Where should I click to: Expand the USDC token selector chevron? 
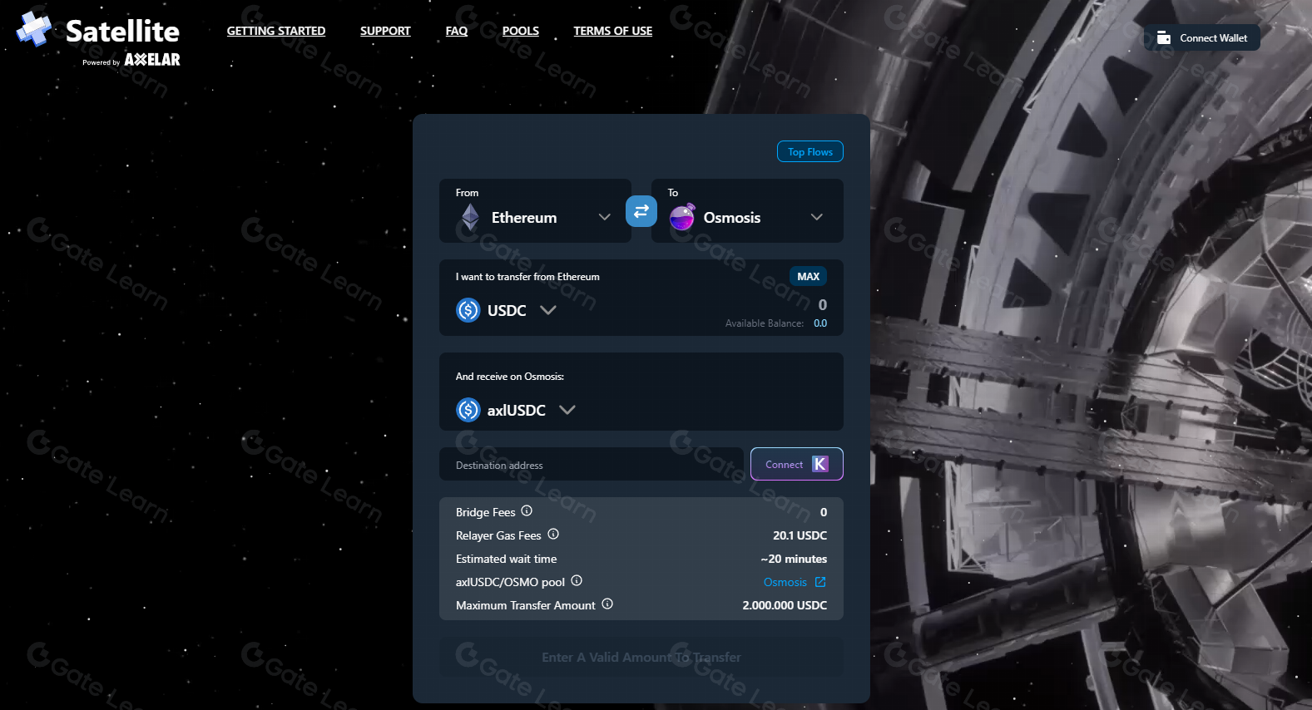[548, 310]
